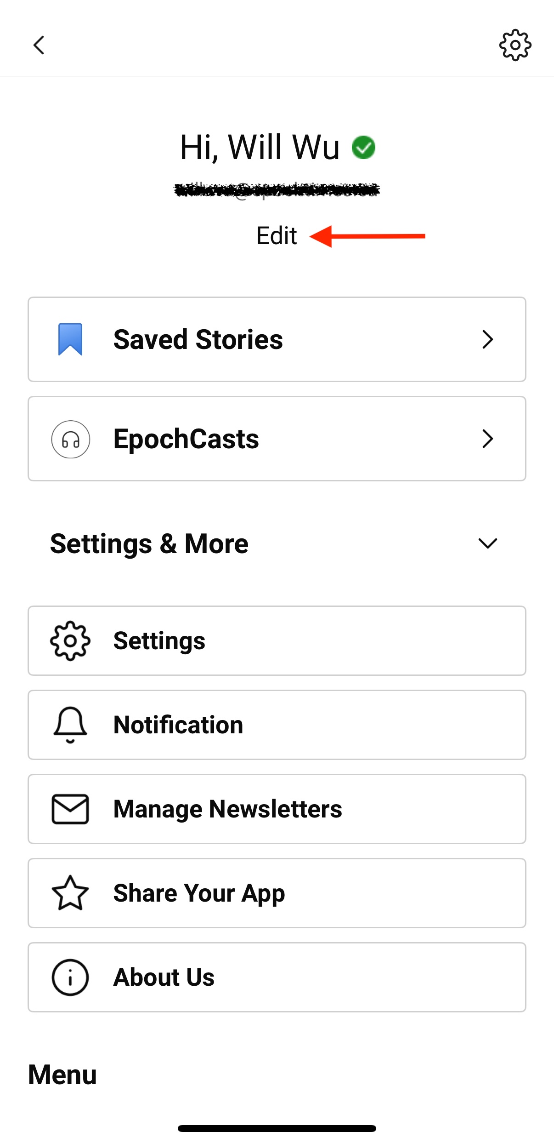Tap the gear icon in Settings row
This screenshot has width=554, height=1143.
[x=70, y=640]
